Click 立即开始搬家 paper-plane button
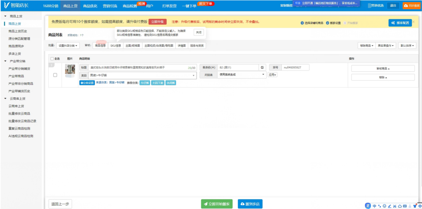 [x=217, y=204]
